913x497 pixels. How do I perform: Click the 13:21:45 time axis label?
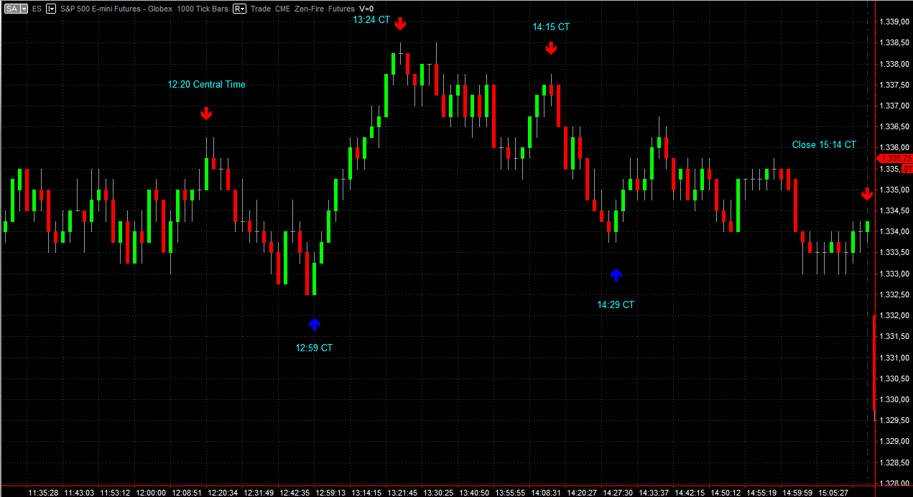[x=402, y=493]
